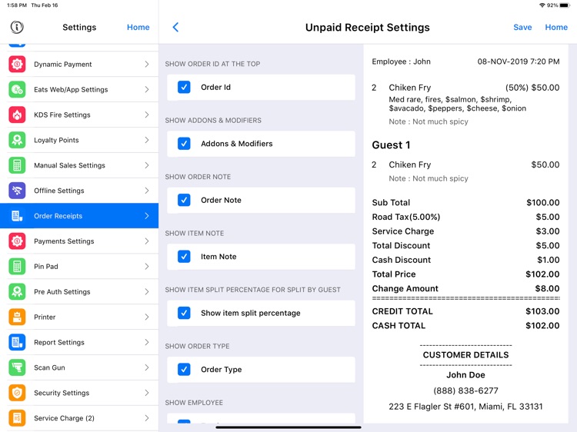
Task: Tap the home indicator bar at bottom
Action: tap(288, 427)
